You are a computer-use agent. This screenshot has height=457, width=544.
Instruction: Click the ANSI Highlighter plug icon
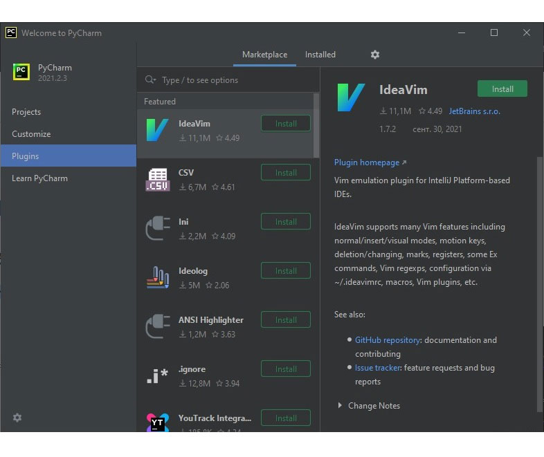pyautogui.click(x=158, y=326)
